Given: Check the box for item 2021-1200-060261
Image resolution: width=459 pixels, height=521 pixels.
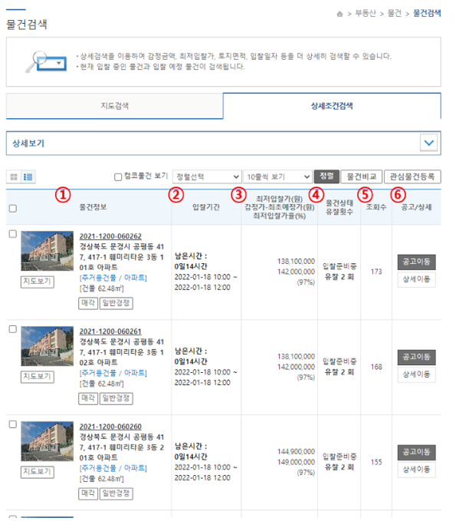Looking at the screenshot, I should click(12, 329).
